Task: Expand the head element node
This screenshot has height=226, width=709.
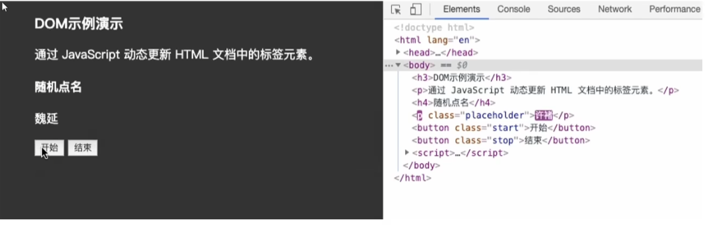Action: click(x=398, y=53)
